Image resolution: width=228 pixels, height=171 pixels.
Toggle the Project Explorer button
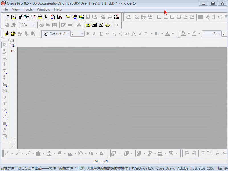click(88, 25)
